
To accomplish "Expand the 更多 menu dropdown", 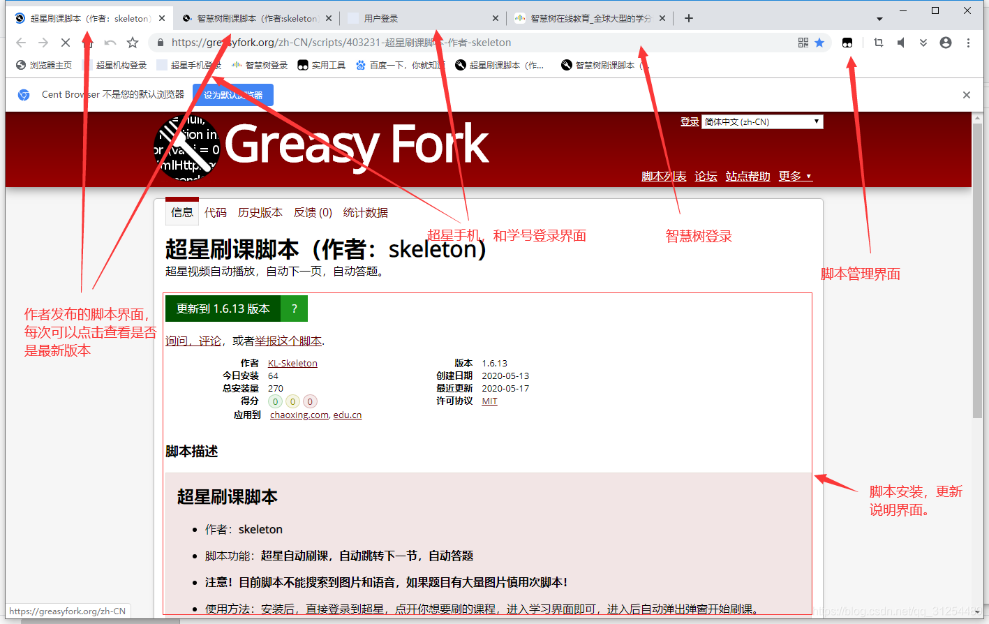I will [x=795, y=176].
